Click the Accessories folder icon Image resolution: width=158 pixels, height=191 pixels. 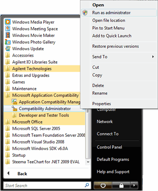point(8,55)
